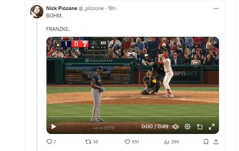Mute the video volume speaker icon
Image resolution: width=239 pixels, height=151 pixels.
coord(175,127)
